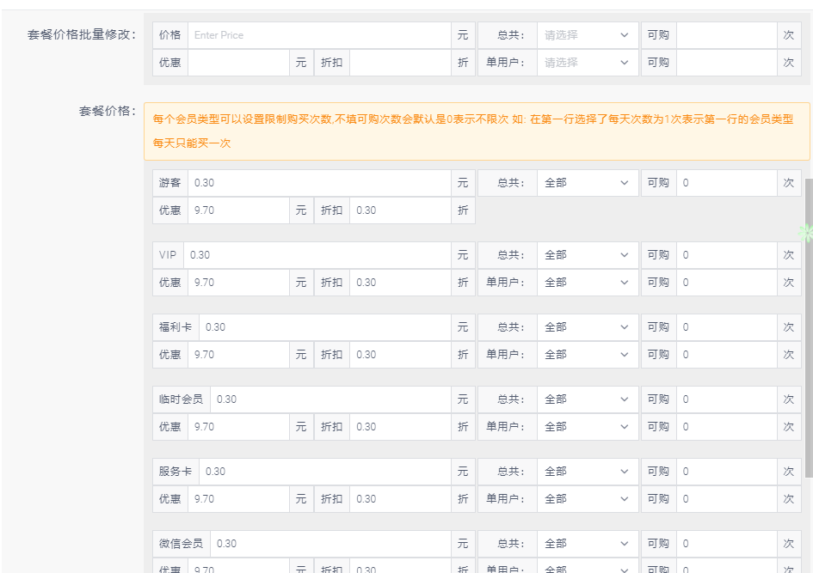Viewport: 813px width, 573px height.
Task: Click 游客 优惠 field 9.70
Action: [x=238, y=210]
